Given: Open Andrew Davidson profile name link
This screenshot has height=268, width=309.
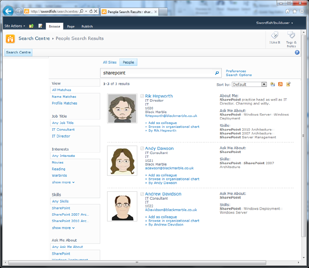Looking at the screenshot, I should (163, 194).
